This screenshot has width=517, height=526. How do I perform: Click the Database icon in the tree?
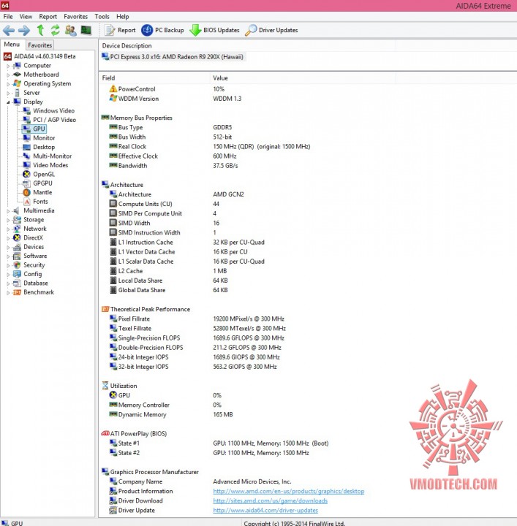pos(17,283)
